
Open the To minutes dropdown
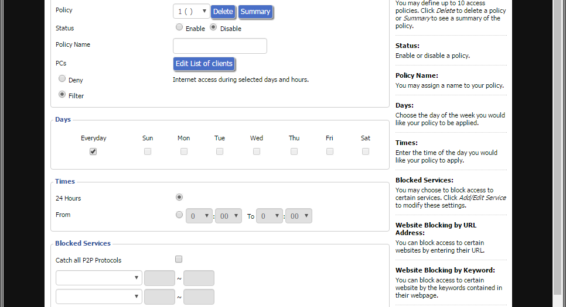[x=299, y=216]
